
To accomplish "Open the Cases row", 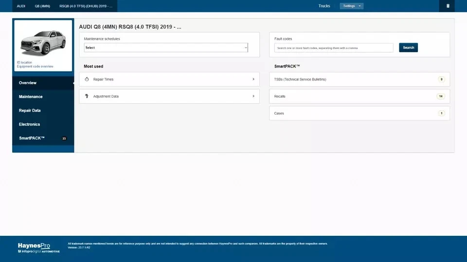I will click(x=359, y=113).
